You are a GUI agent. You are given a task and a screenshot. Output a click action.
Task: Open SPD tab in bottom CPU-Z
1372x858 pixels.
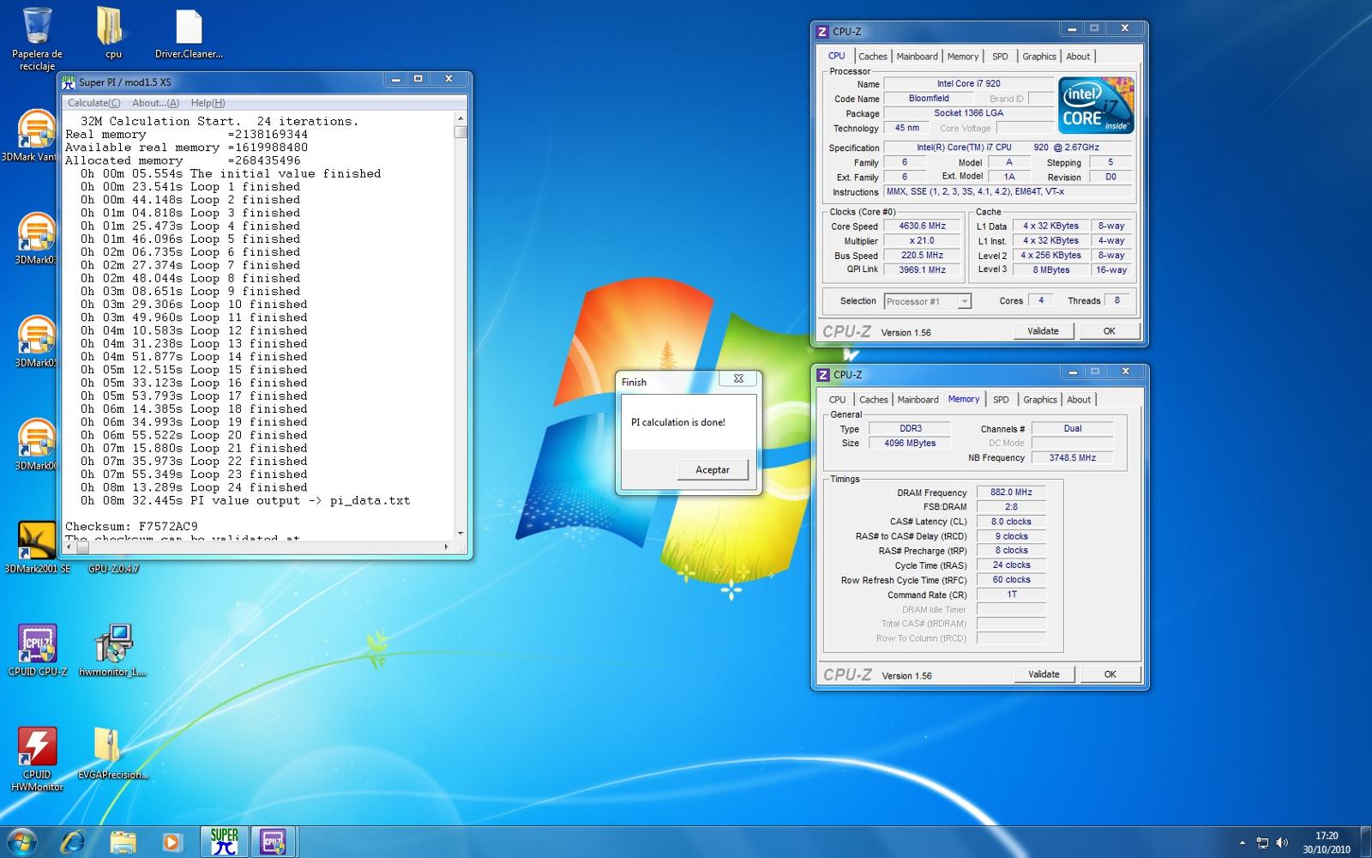pos(1001,400)
